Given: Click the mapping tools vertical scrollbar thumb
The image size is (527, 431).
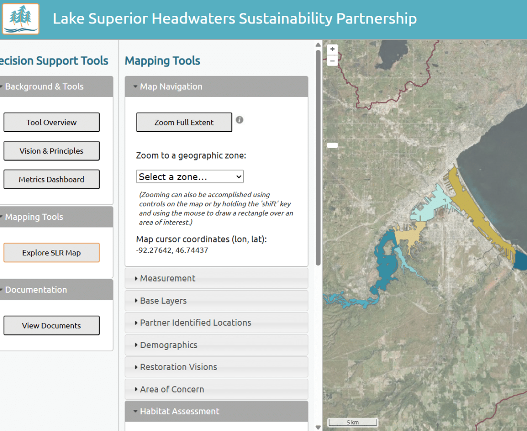Looking at the screenshot, I should 318,158.
